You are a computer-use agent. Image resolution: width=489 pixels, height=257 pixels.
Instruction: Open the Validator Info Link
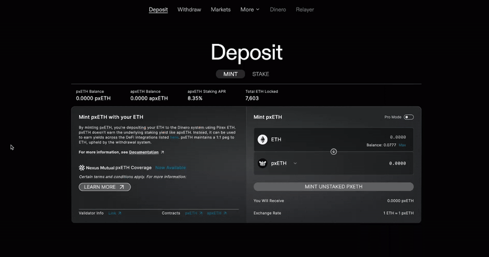115,213
